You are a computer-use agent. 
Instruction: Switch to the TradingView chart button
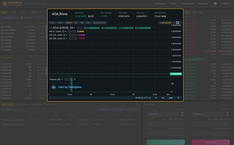click(x=166, y=23)
